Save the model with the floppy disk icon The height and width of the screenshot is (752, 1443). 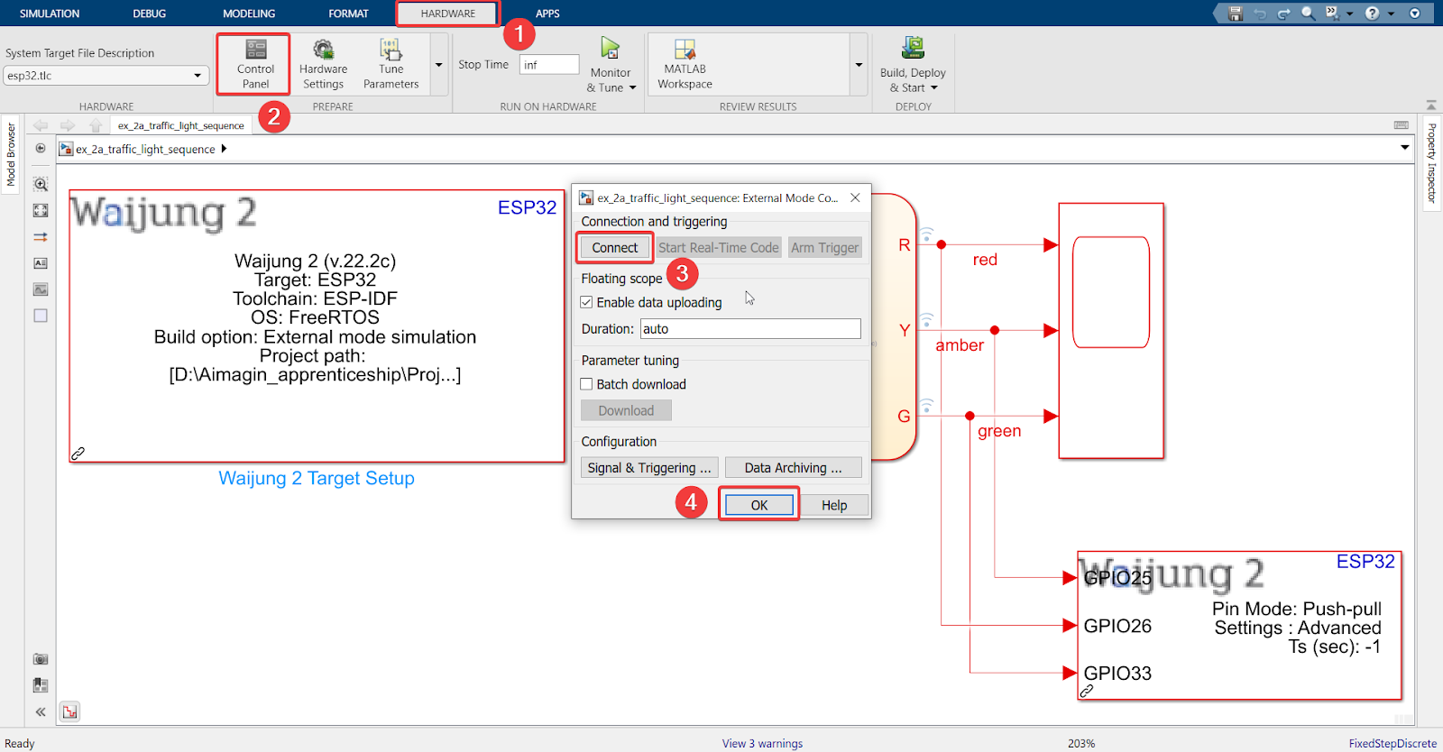[x=1236, y=14]
